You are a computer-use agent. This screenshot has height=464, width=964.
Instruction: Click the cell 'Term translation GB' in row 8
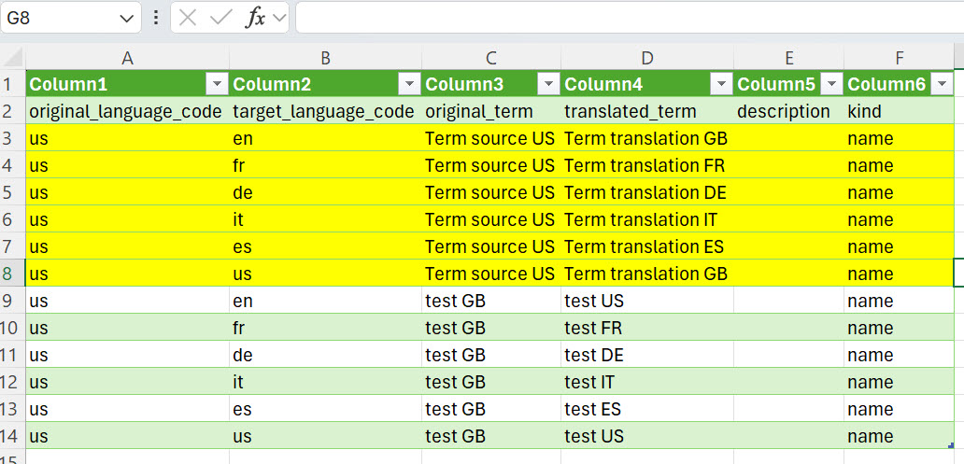[x=646, y=274]
